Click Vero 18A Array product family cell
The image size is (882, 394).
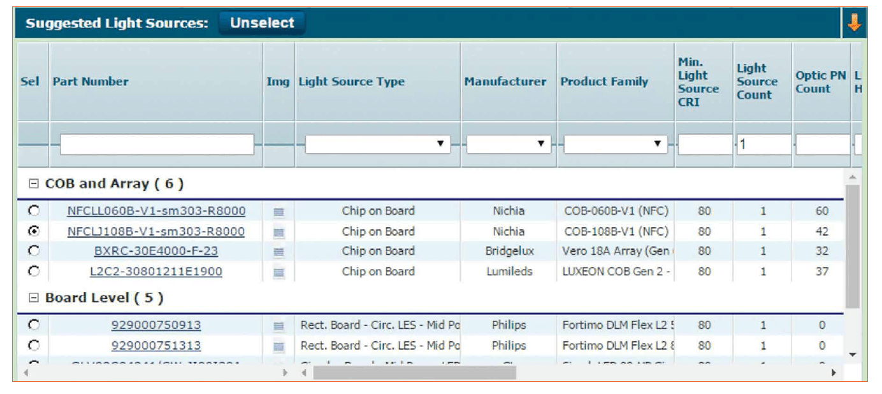coord(616,251)
